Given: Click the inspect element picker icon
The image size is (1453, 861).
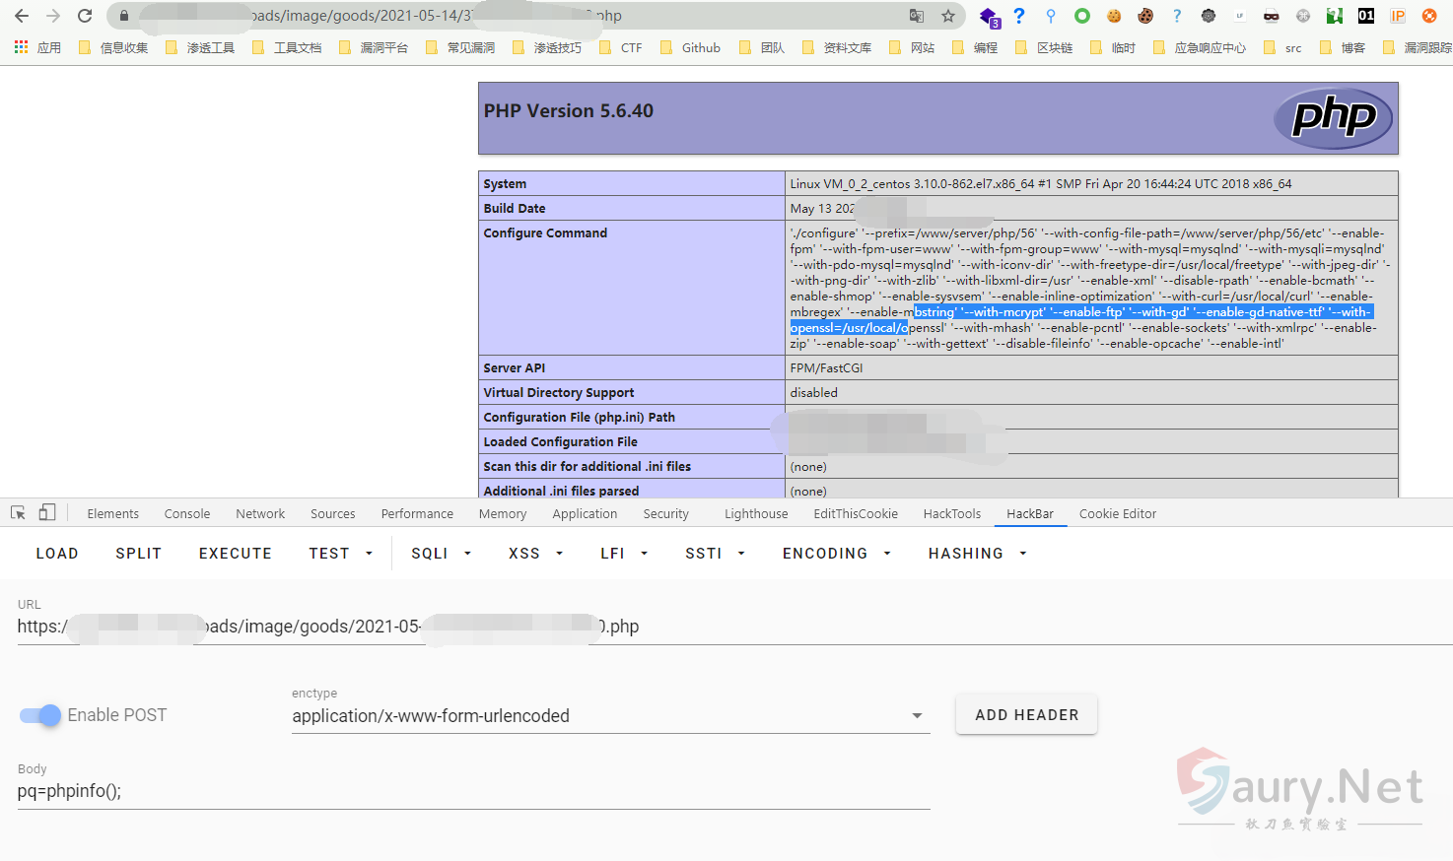Looking at the screenshot, I should pos(18,513).
